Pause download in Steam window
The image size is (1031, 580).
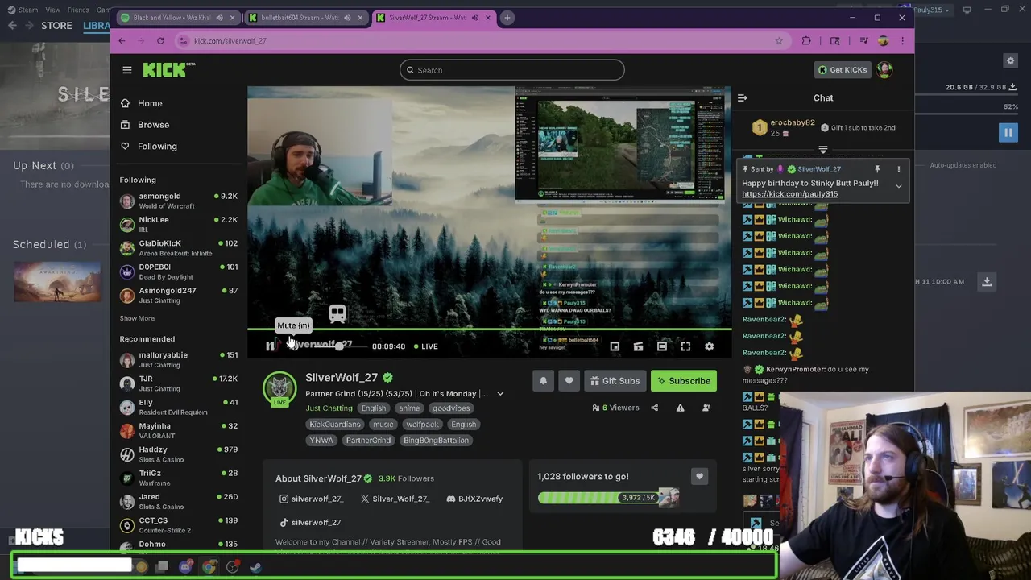coord(1008,133)
